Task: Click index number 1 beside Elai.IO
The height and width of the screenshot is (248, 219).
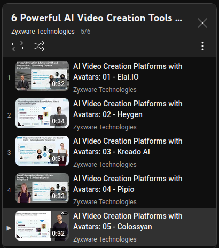Action: pos(9,78)
